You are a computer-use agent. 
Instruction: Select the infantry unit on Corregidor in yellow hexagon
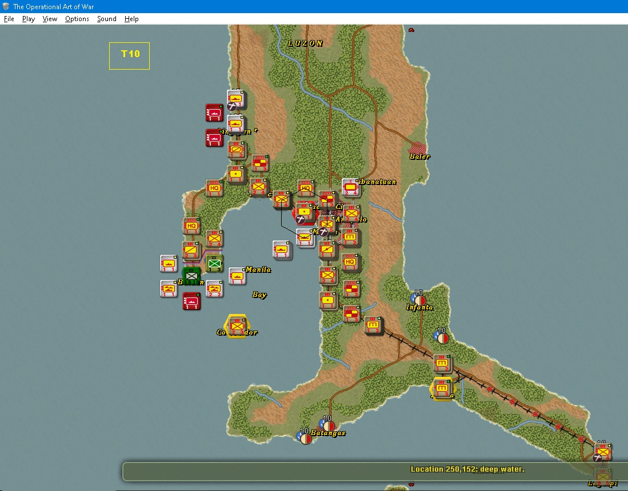(x=237, y=327)
